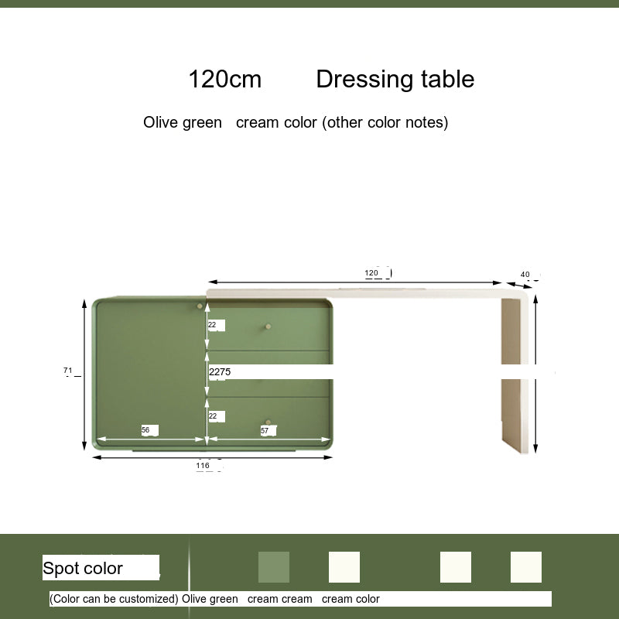The width and height of the screenshot is (619, 619).
Task: Select the cream swatch beside olive green
Action: [x=344, y=567]
